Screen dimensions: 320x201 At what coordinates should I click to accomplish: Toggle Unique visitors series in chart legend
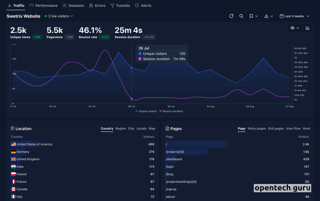pyautogui.click(x=146, y=111)
